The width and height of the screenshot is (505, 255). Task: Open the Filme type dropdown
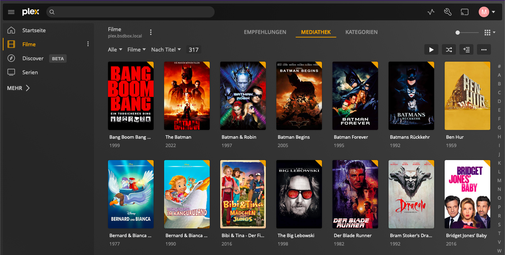[x=136, y=50]
